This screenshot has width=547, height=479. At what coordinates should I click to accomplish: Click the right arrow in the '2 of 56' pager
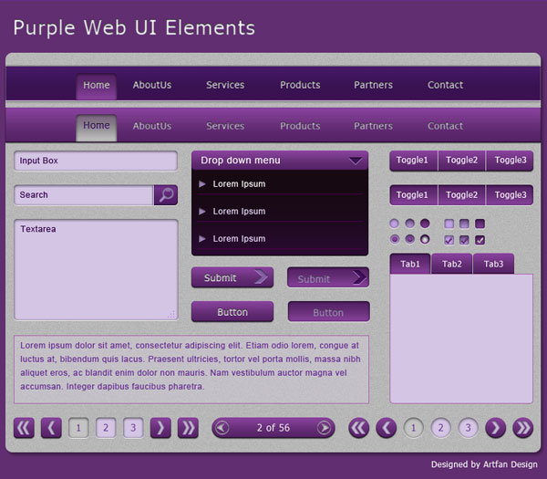pos(325,428)
